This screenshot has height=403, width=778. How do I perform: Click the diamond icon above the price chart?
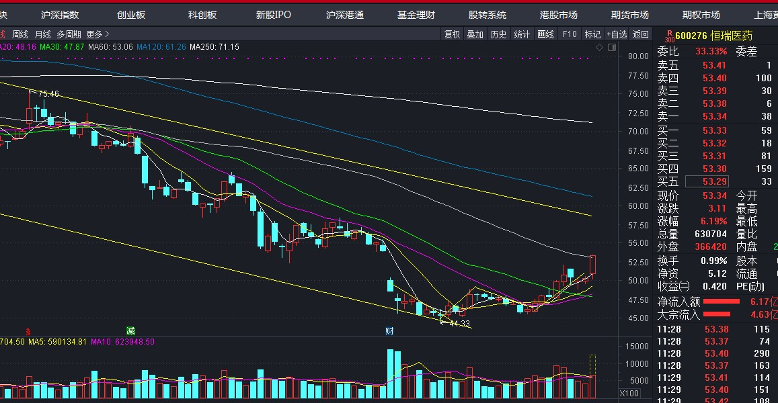click(x=599, y=47)
